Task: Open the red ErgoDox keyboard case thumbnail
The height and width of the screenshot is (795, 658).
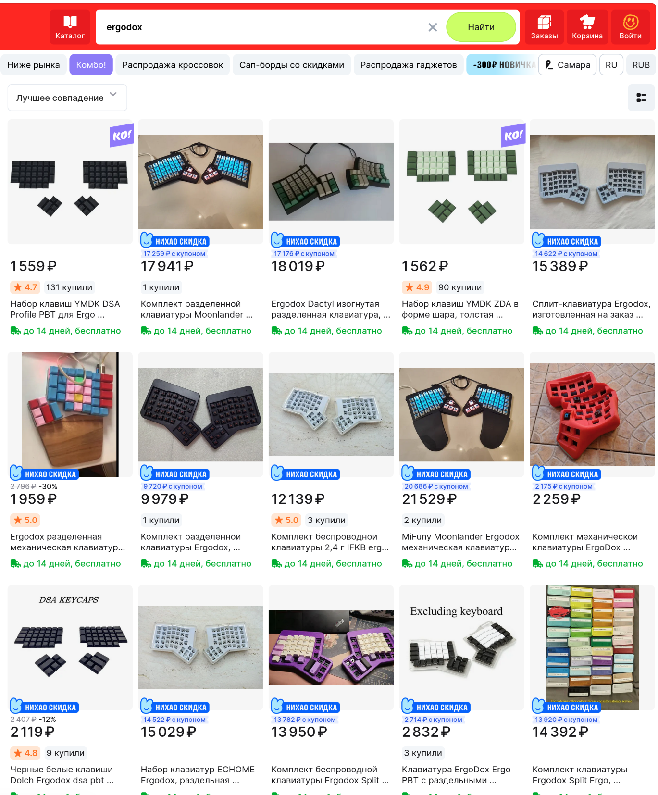Action: click(x=592, y=414)
